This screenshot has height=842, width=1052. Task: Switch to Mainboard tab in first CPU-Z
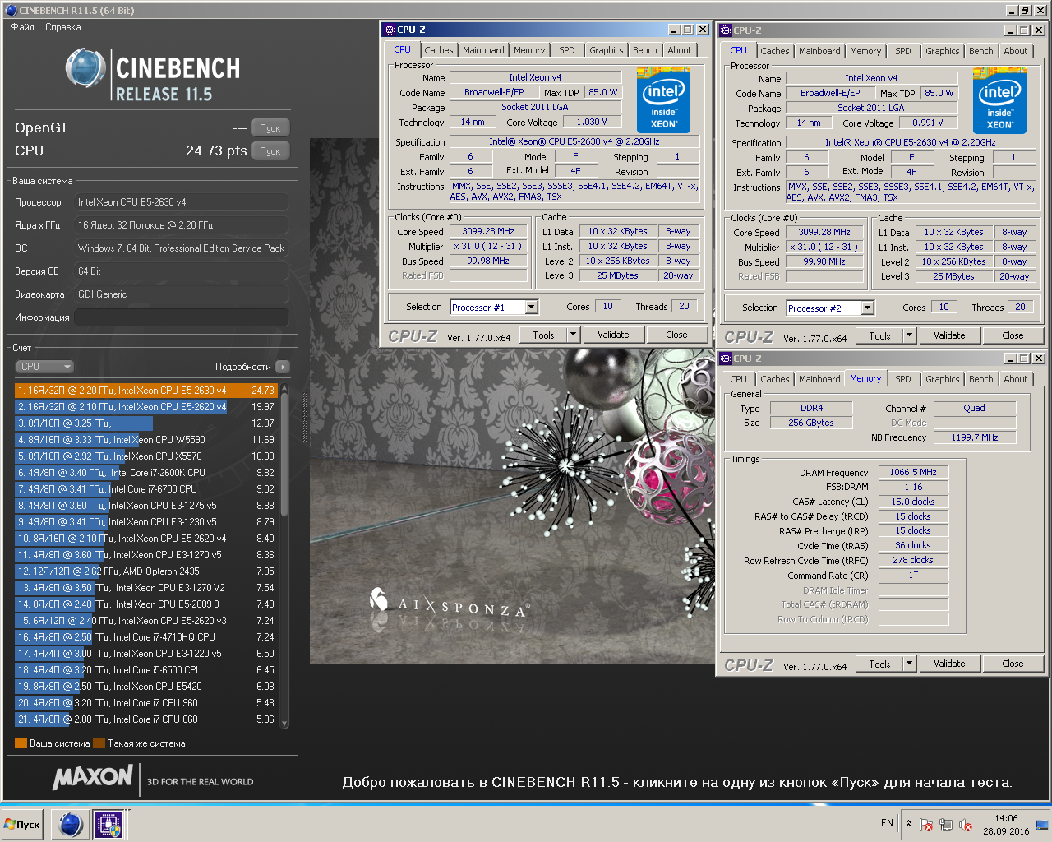(x=483, y=50)
